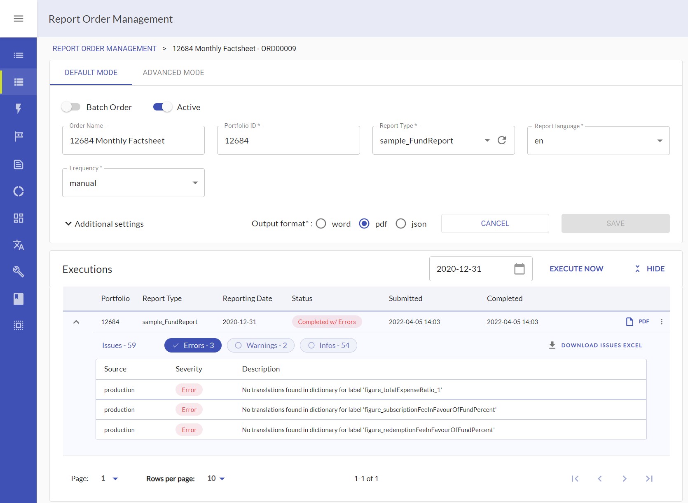Refresh the Report Type list

coord(501,141)
